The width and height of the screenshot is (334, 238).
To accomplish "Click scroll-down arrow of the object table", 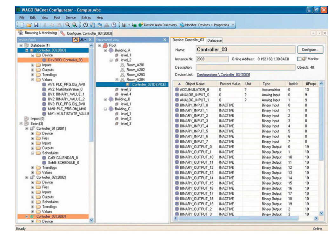I will tap(321, 213).
